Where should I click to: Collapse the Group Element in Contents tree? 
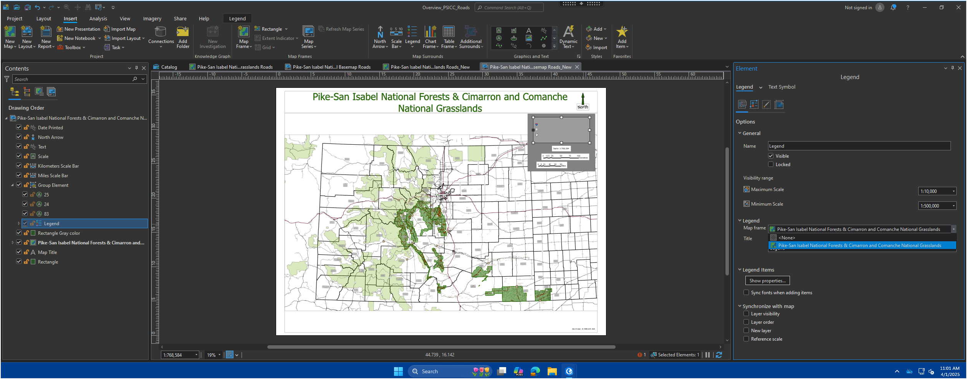click(x=13, y=185)
